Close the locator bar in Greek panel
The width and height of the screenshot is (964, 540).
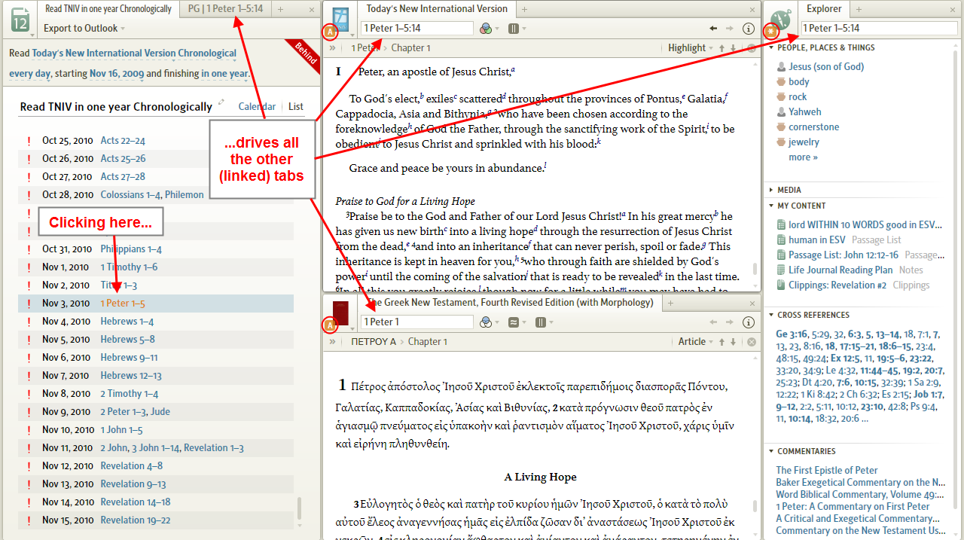tap(751, 342)
